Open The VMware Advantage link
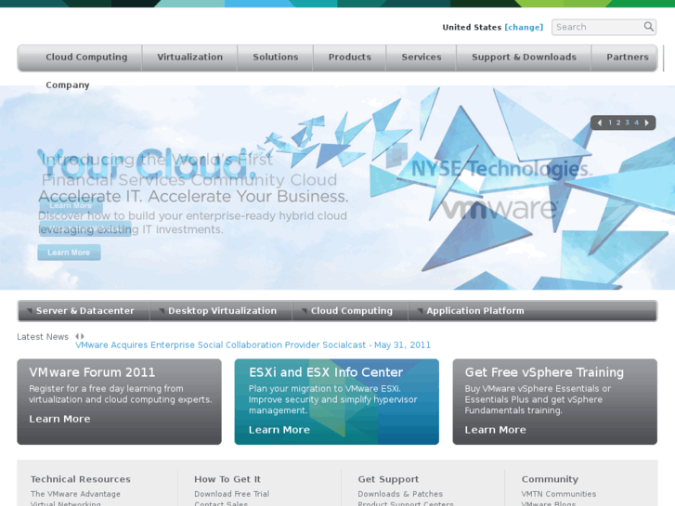Viewport: 675px width, 506px height. (x=75, y=494)
